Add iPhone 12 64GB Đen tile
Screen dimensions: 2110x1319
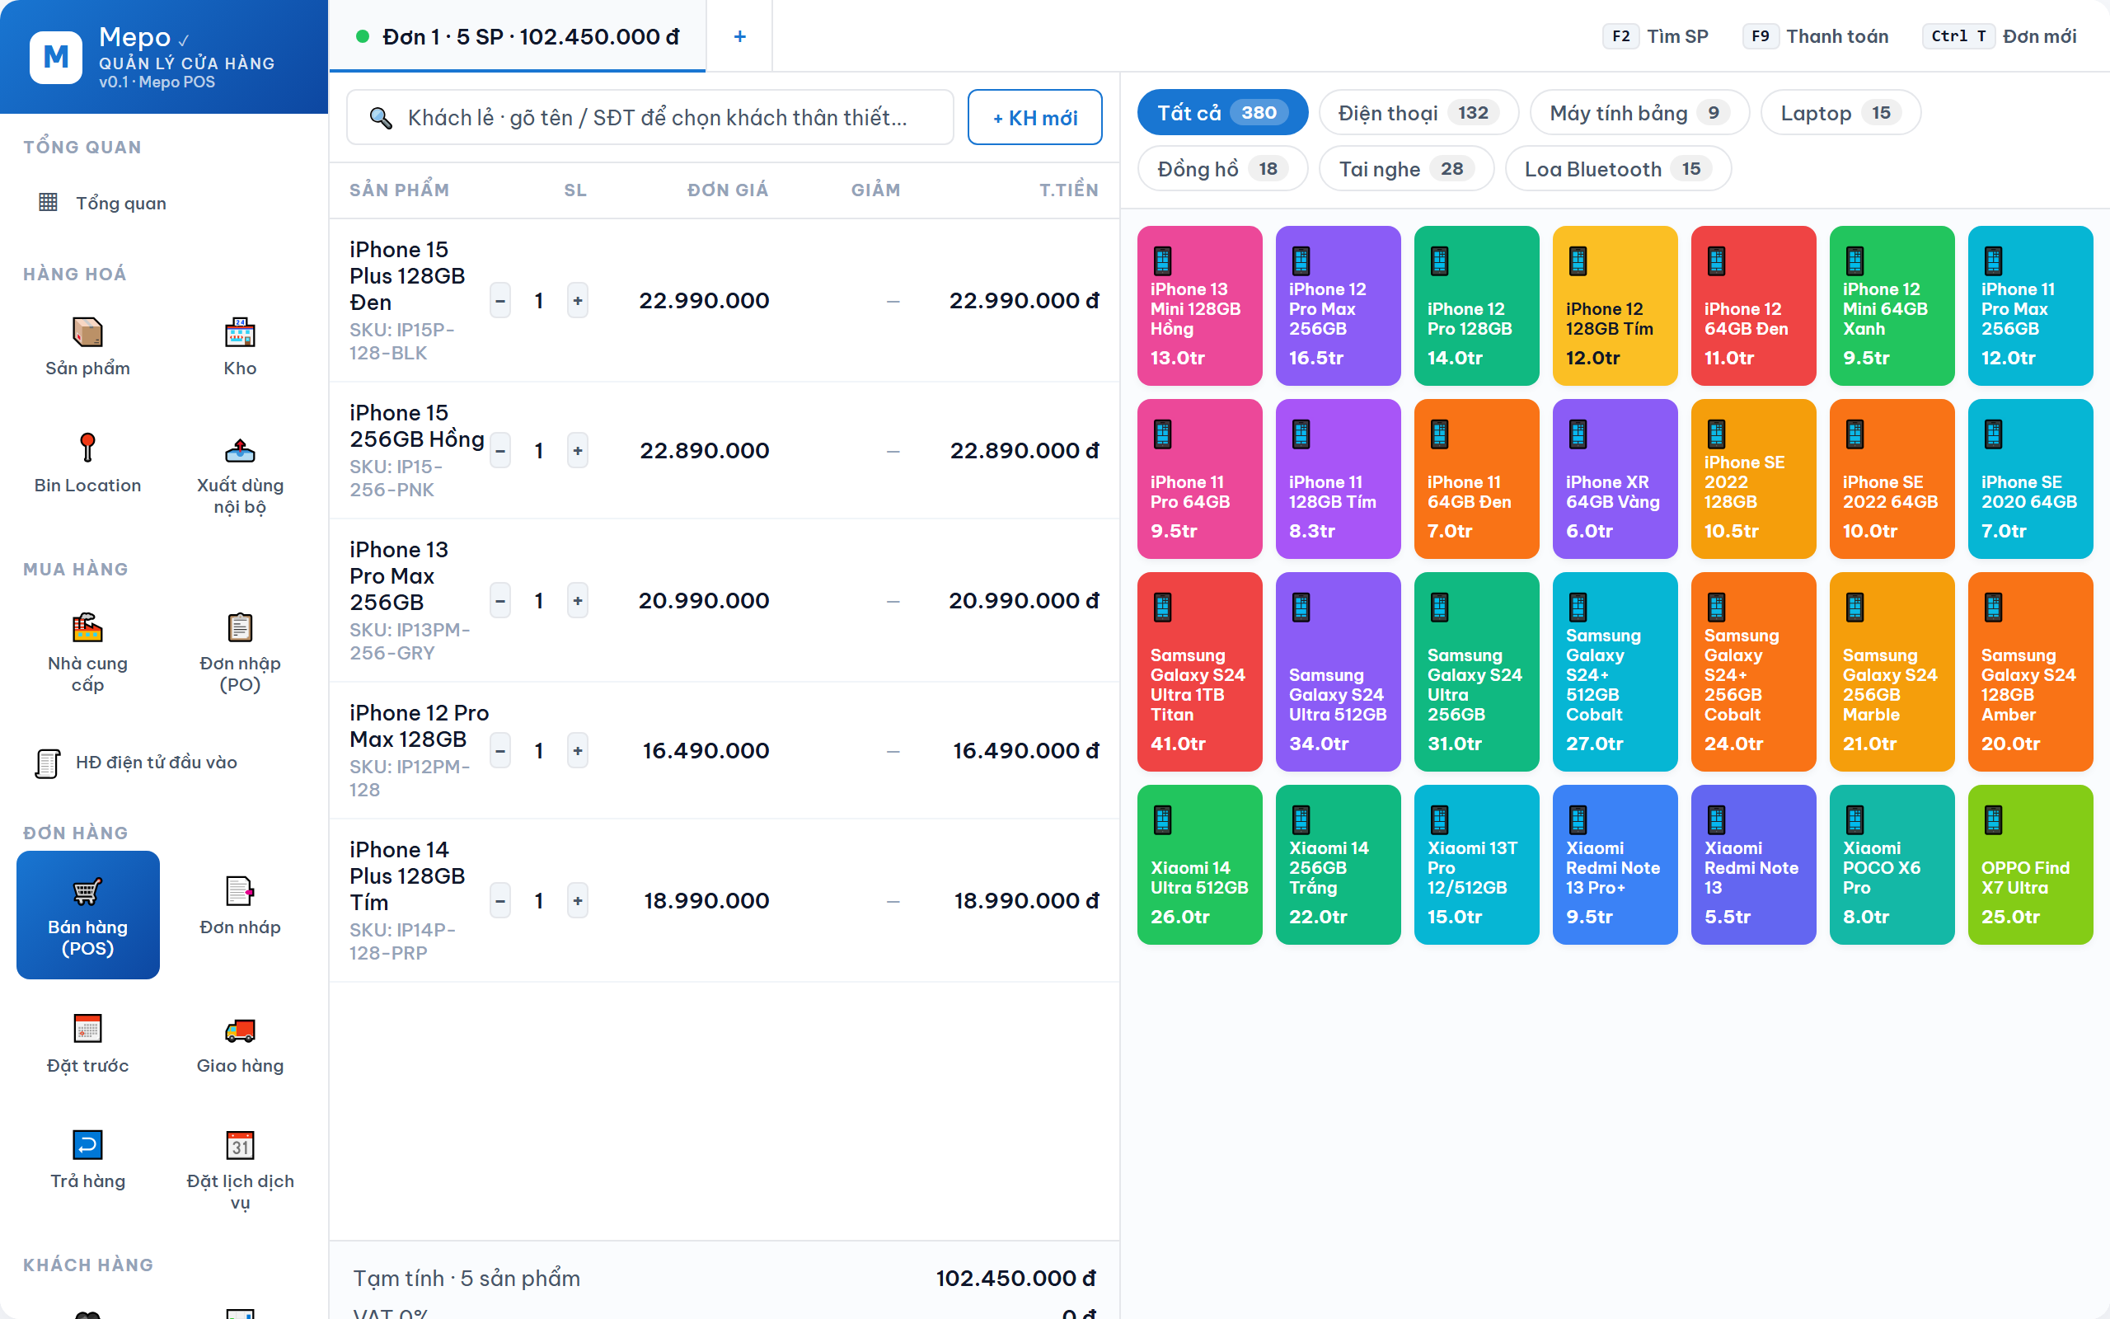[x=1753, y=306]
